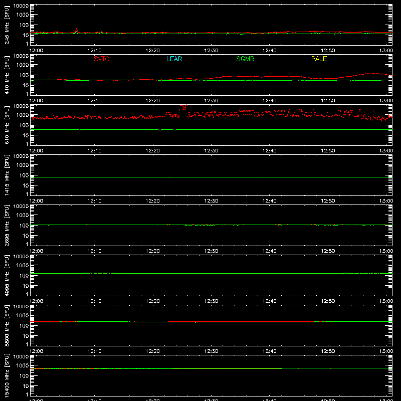Click 12:50 label under 8800 MHz panel
This screenshot has height=401, width=401.
click(328, 351)
